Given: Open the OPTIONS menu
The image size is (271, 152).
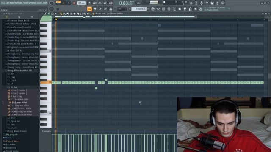Looking at the screenshot, I should pos(32,3).
